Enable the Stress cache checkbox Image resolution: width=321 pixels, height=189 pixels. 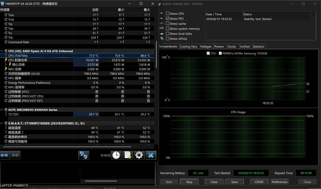pyautogui.click(x=167, y=24)
